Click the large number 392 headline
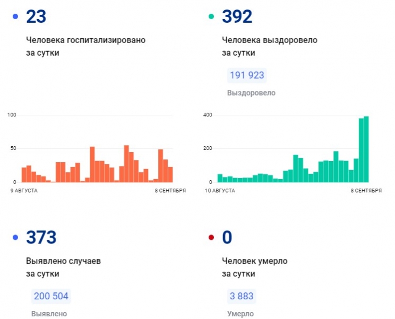 coord(237,17)
